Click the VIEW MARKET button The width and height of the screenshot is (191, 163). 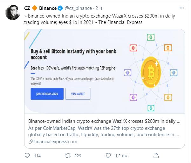78,94
